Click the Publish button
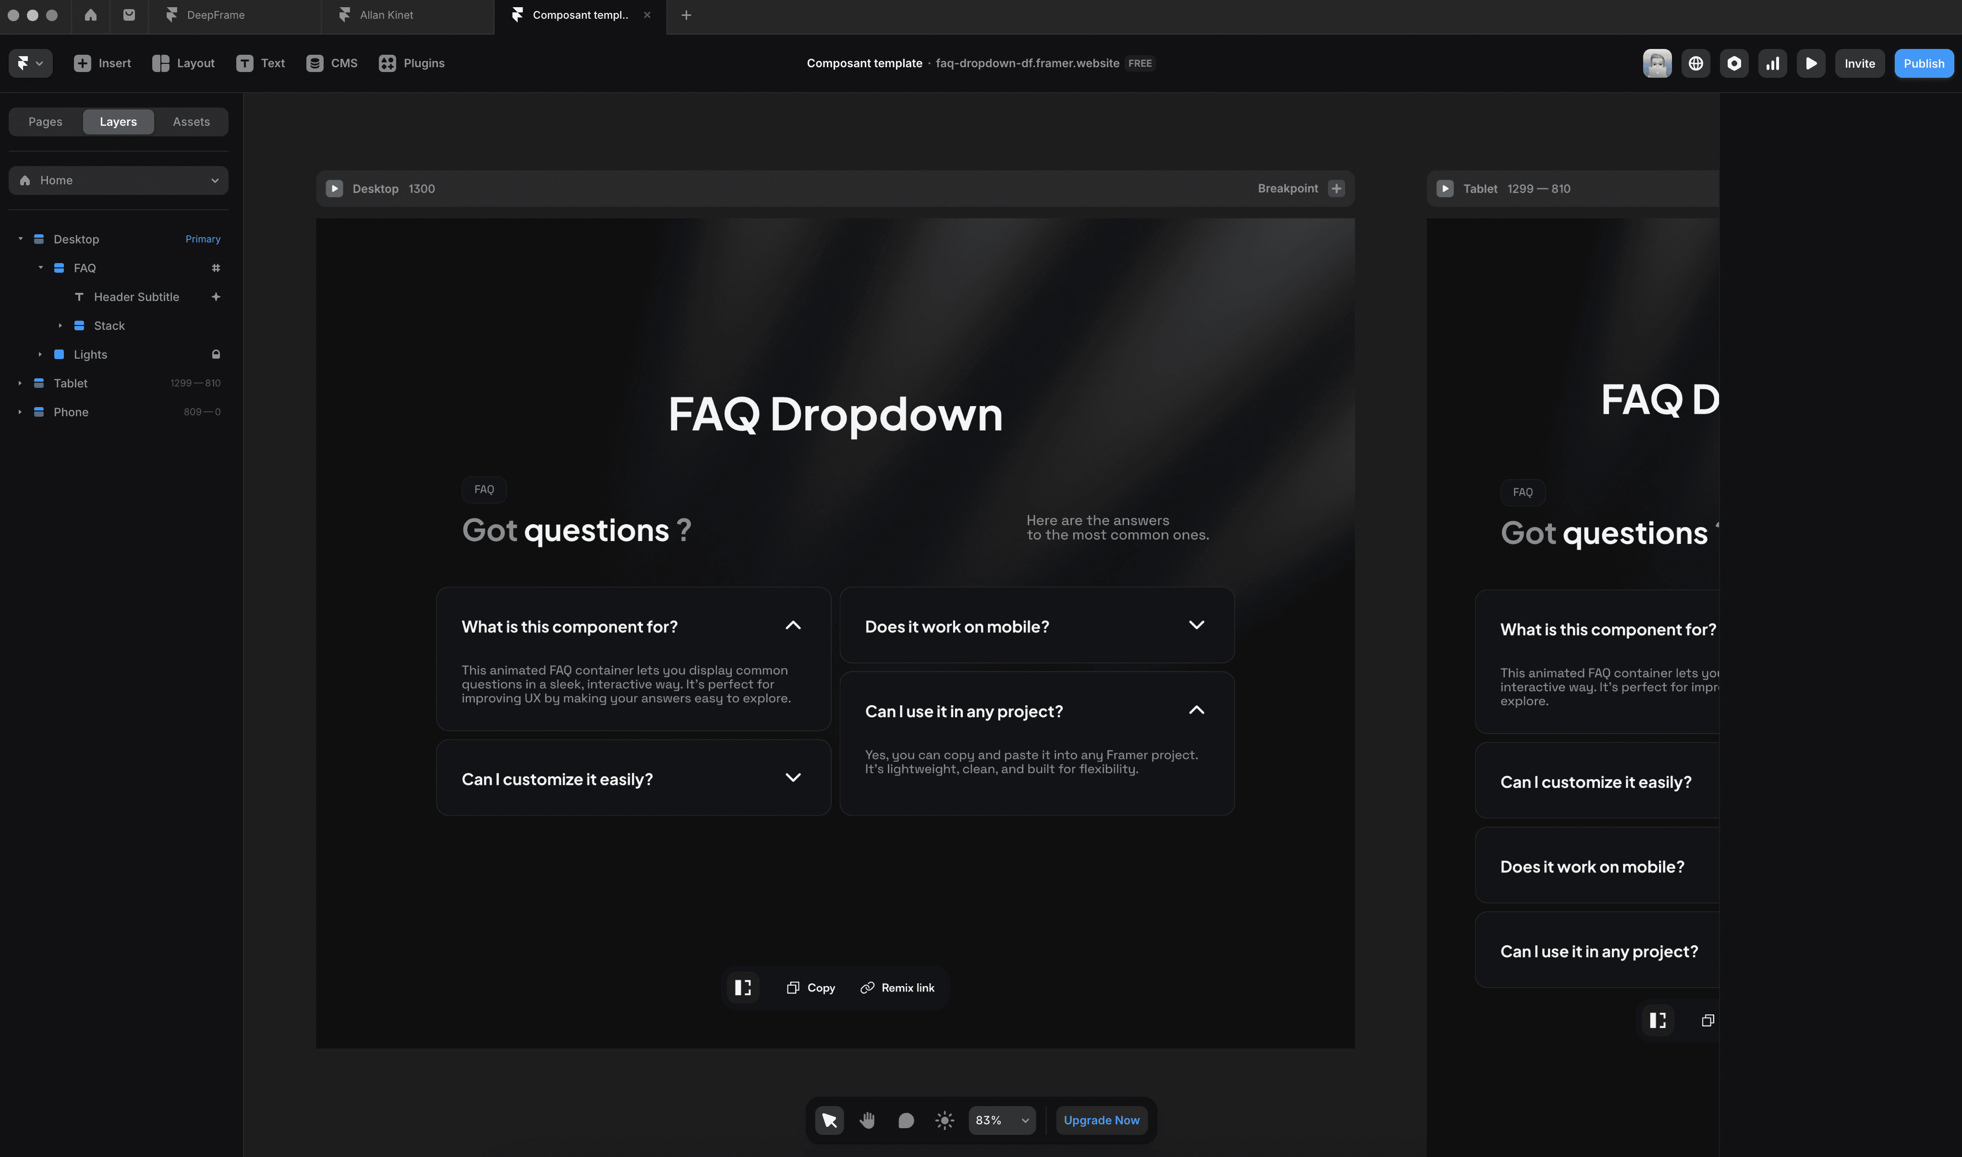The width and height of the screenshot is (1962, 1157). [x=1923, y=63]
